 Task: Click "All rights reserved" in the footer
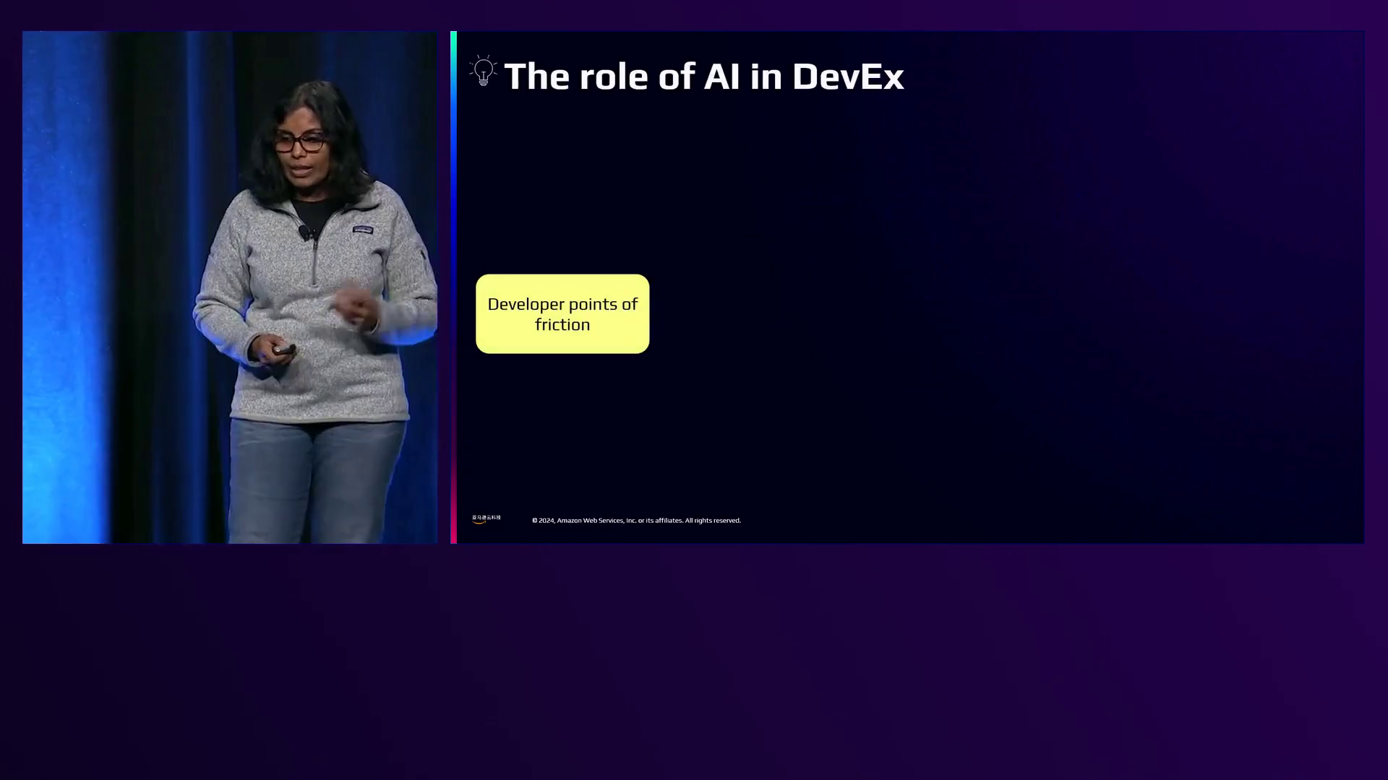712,520
